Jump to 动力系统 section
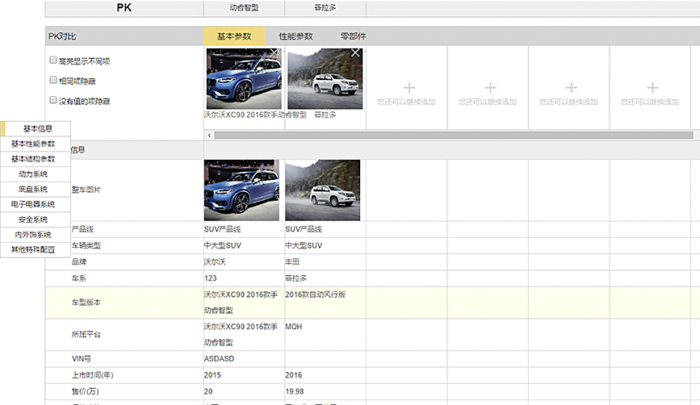 pos(36,174)
